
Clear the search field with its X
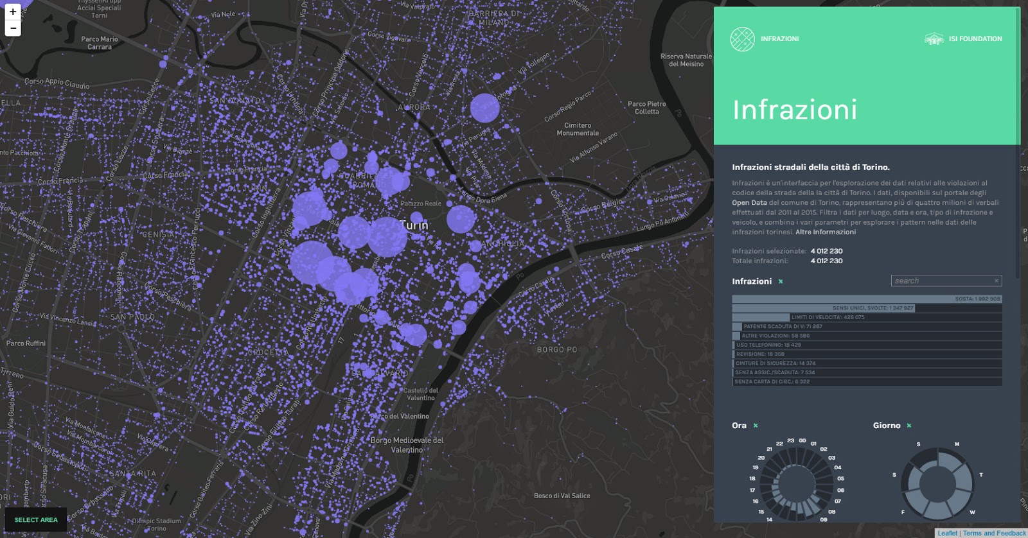(997, 281)
